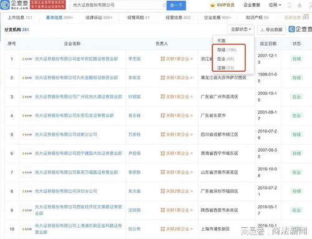The image size is (312, 239).
Task: Open the branch name link in row 9
Action: click(78, 210)
